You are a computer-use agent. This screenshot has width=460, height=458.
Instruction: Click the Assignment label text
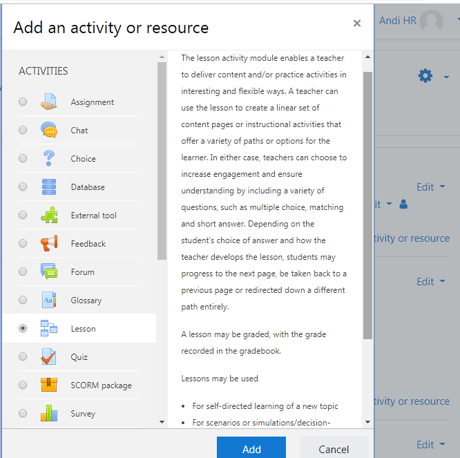[92, 102]
